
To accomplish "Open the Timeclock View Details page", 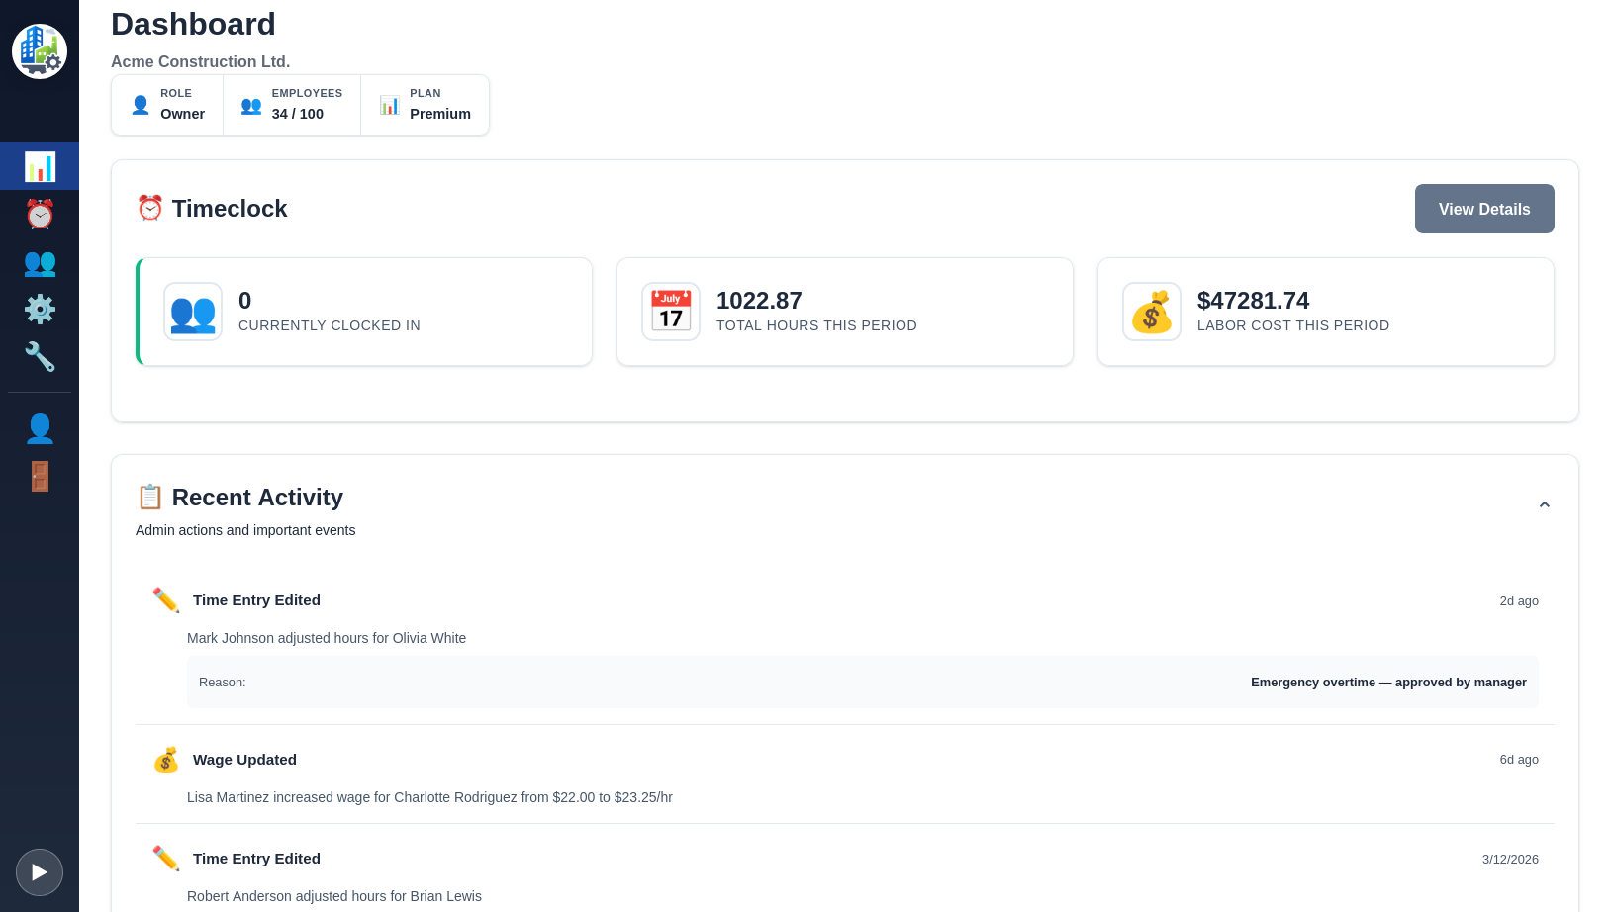I will pos(1484,209).
